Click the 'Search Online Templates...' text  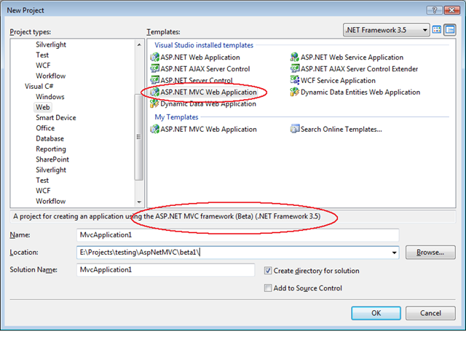coord(341,130)
